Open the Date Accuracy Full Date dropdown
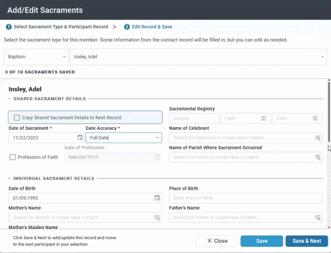 click(124, 138)
